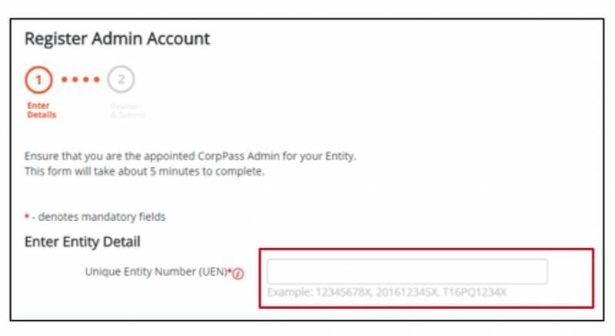Click the step 2 circle indicator

(x=121, y=80)
